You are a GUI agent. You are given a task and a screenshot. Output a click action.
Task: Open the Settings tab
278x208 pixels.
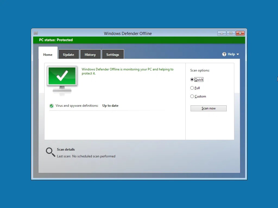click(113, 54)
